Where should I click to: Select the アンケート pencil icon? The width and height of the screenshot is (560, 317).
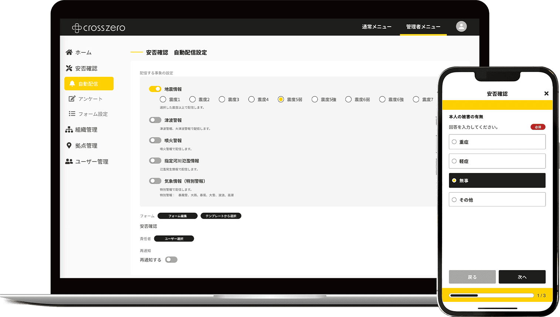(71, 98)
